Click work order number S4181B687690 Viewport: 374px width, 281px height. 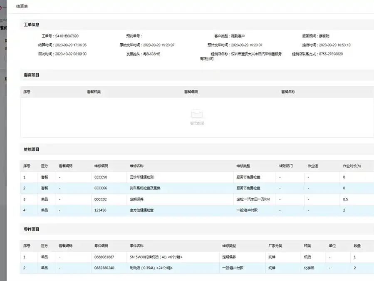[67, 36]
